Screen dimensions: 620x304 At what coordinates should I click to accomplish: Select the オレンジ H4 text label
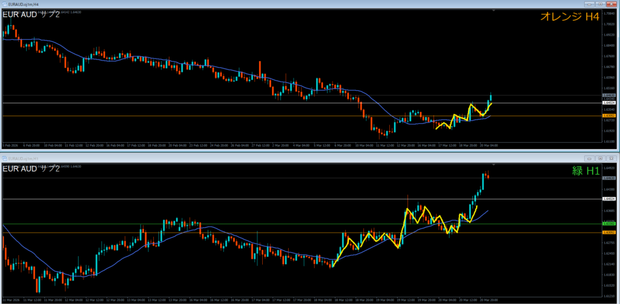pos(570,18)
